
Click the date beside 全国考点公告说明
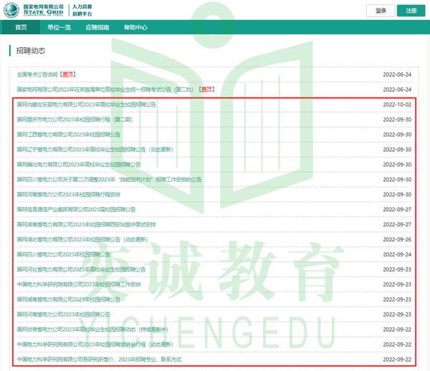397,74
